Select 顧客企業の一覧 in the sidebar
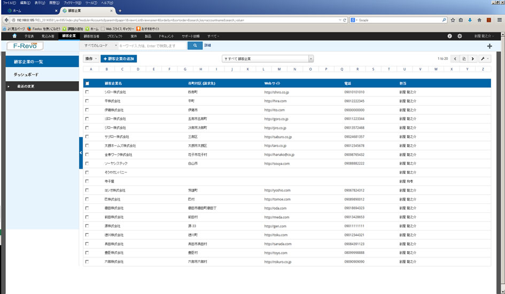Image resolution: width=505 pixels, height=294 pixels. pos(42,61)
